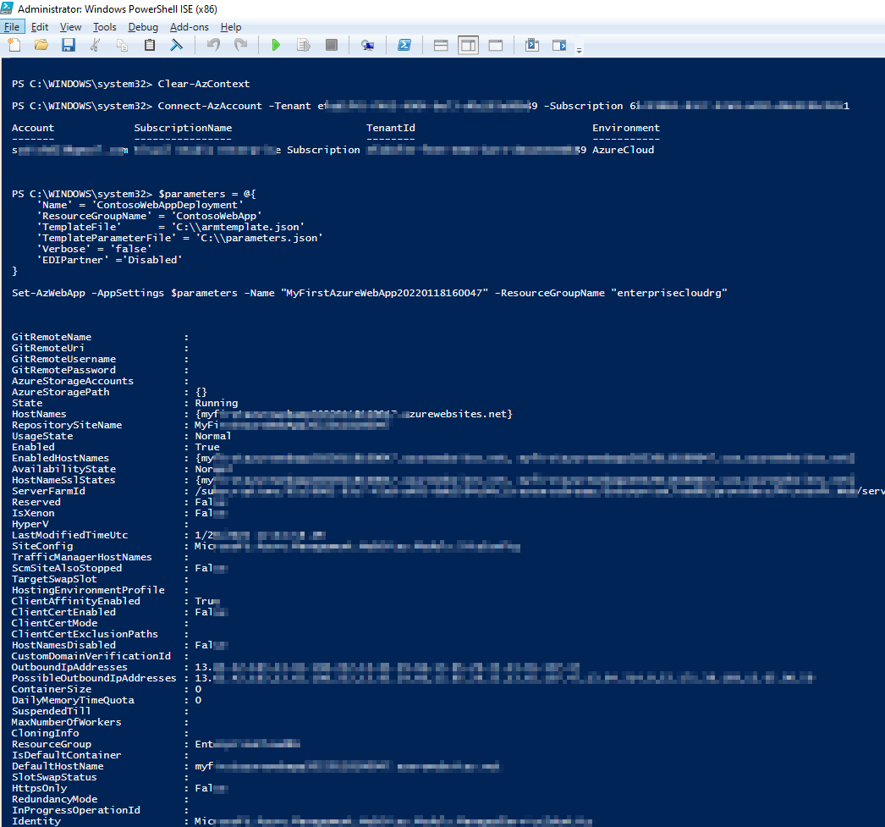Run selection icon
Screen dimensions: 885x827
[x=304, y=45]
